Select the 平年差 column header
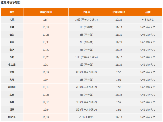The width and height of the screenshot is (163, 122). pyautogui.click(x=86, y=12)
